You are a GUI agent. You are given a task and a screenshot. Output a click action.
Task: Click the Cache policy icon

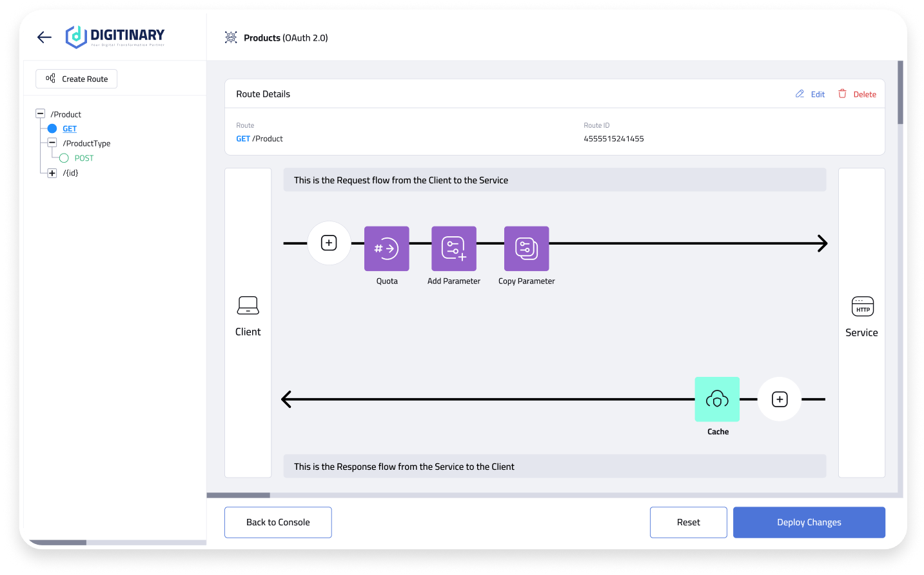pyautogui.click(x=717, y=399)
